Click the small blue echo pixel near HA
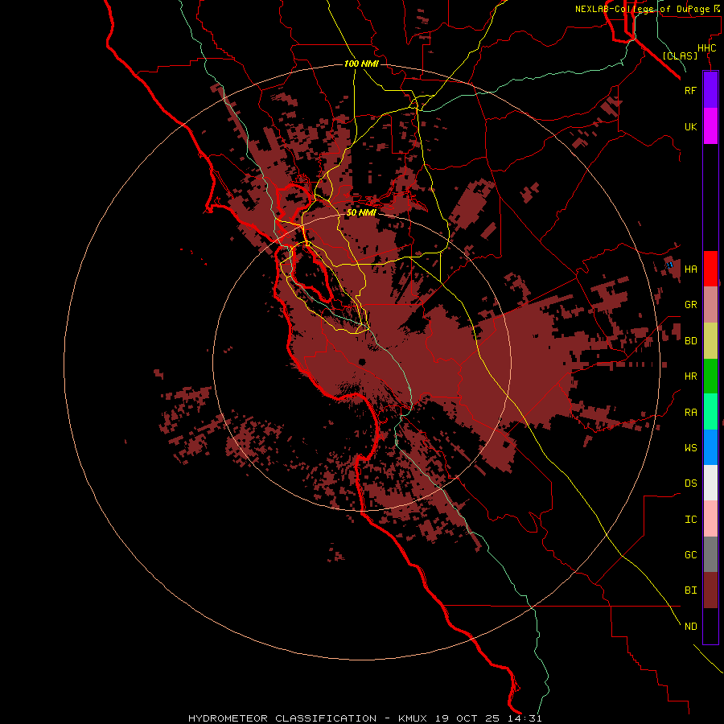Image resolution: width=724 pixels, height=724 pixels. pos(669,265)
